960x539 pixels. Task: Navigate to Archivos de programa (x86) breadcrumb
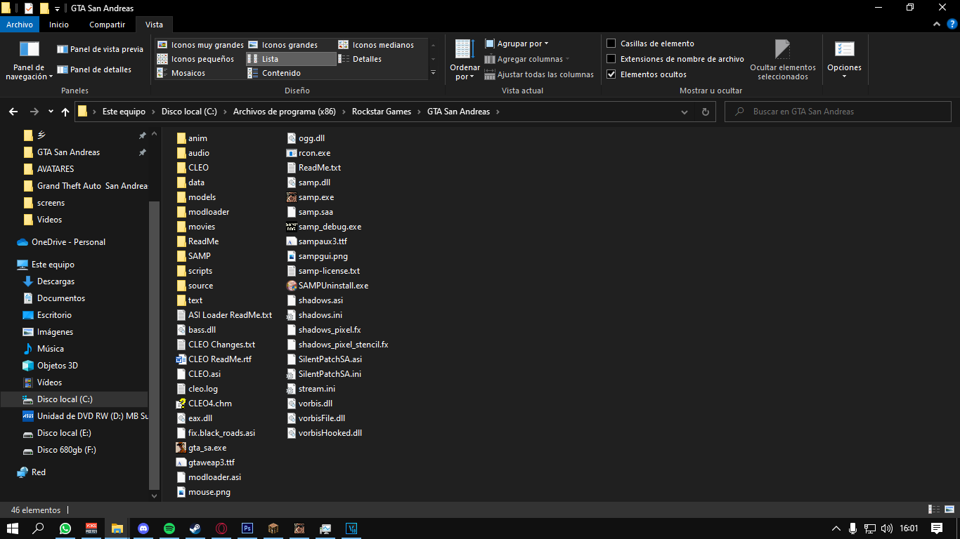click(x=284, y=112)
